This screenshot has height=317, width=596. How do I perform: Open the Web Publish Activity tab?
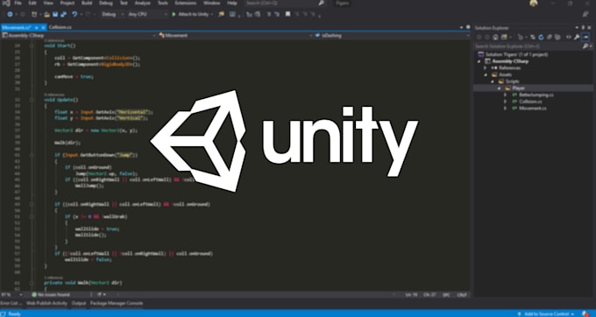pyautogui.click(x=46, y=303)
